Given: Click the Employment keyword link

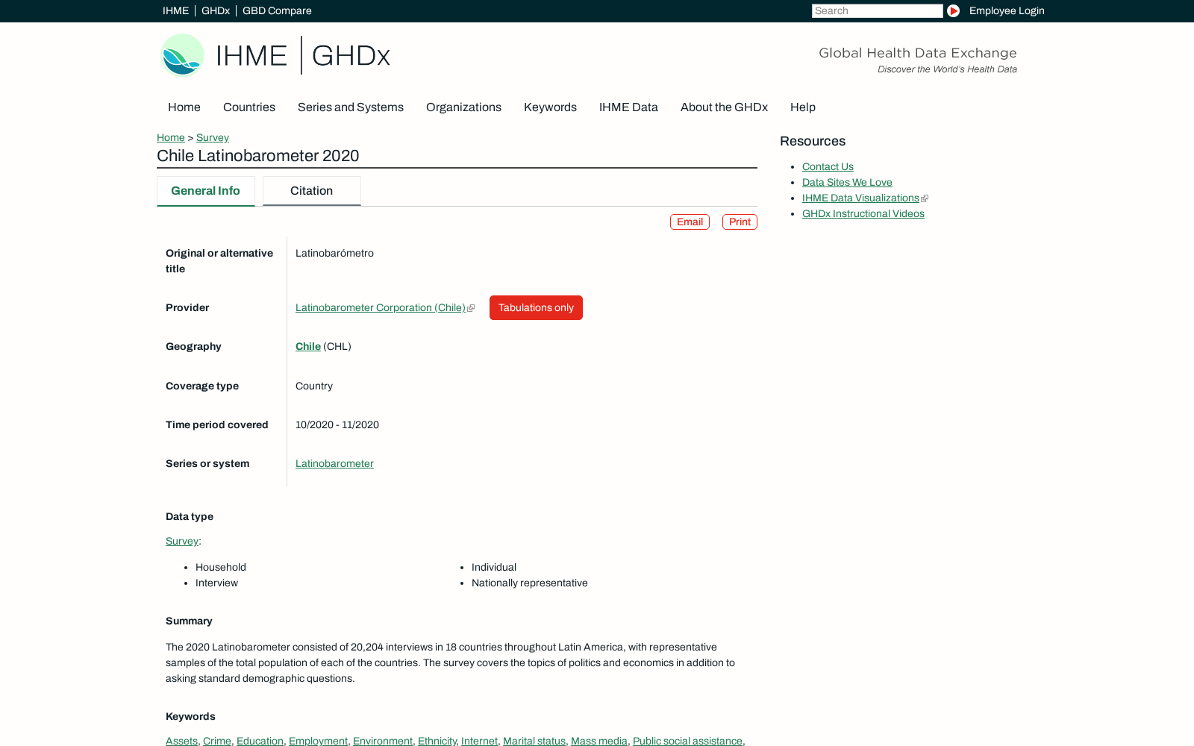Looking at the screenshot, I should click(318, 741).
